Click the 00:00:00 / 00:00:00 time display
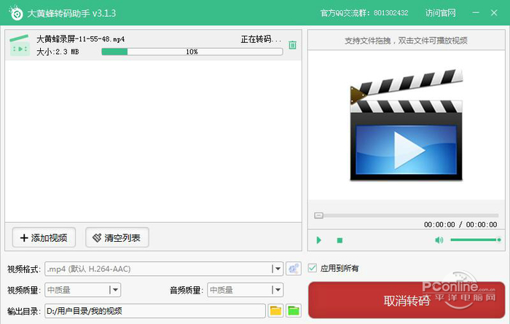This screenshot has height=324, width=510. 460,224
